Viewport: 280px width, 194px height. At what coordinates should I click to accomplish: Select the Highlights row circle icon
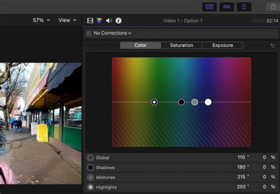(x=91, y=187)
